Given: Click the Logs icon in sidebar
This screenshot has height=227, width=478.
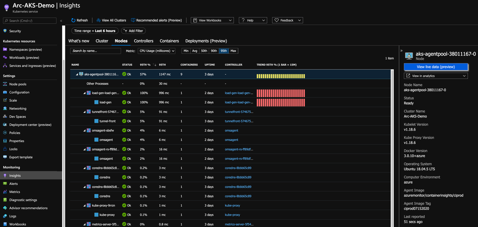Looking at the screenshot, I should (x=5, y=216).
